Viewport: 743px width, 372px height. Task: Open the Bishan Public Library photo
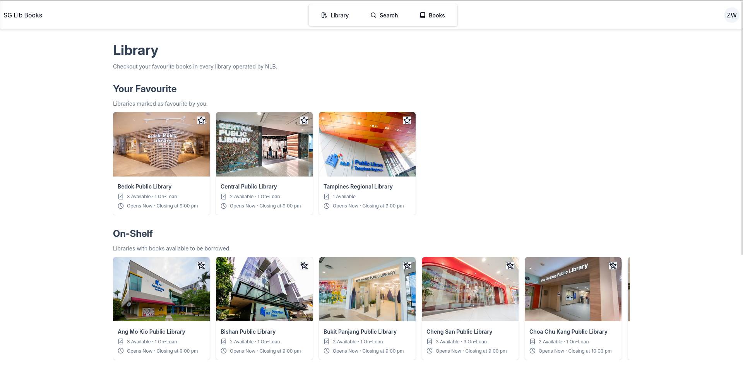pyautogui.click(x=264, y=289)
